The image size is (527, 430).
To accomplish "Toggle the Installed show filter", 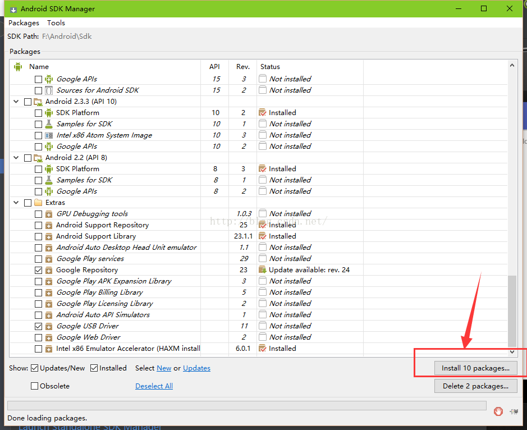I will tap(94, 368).
